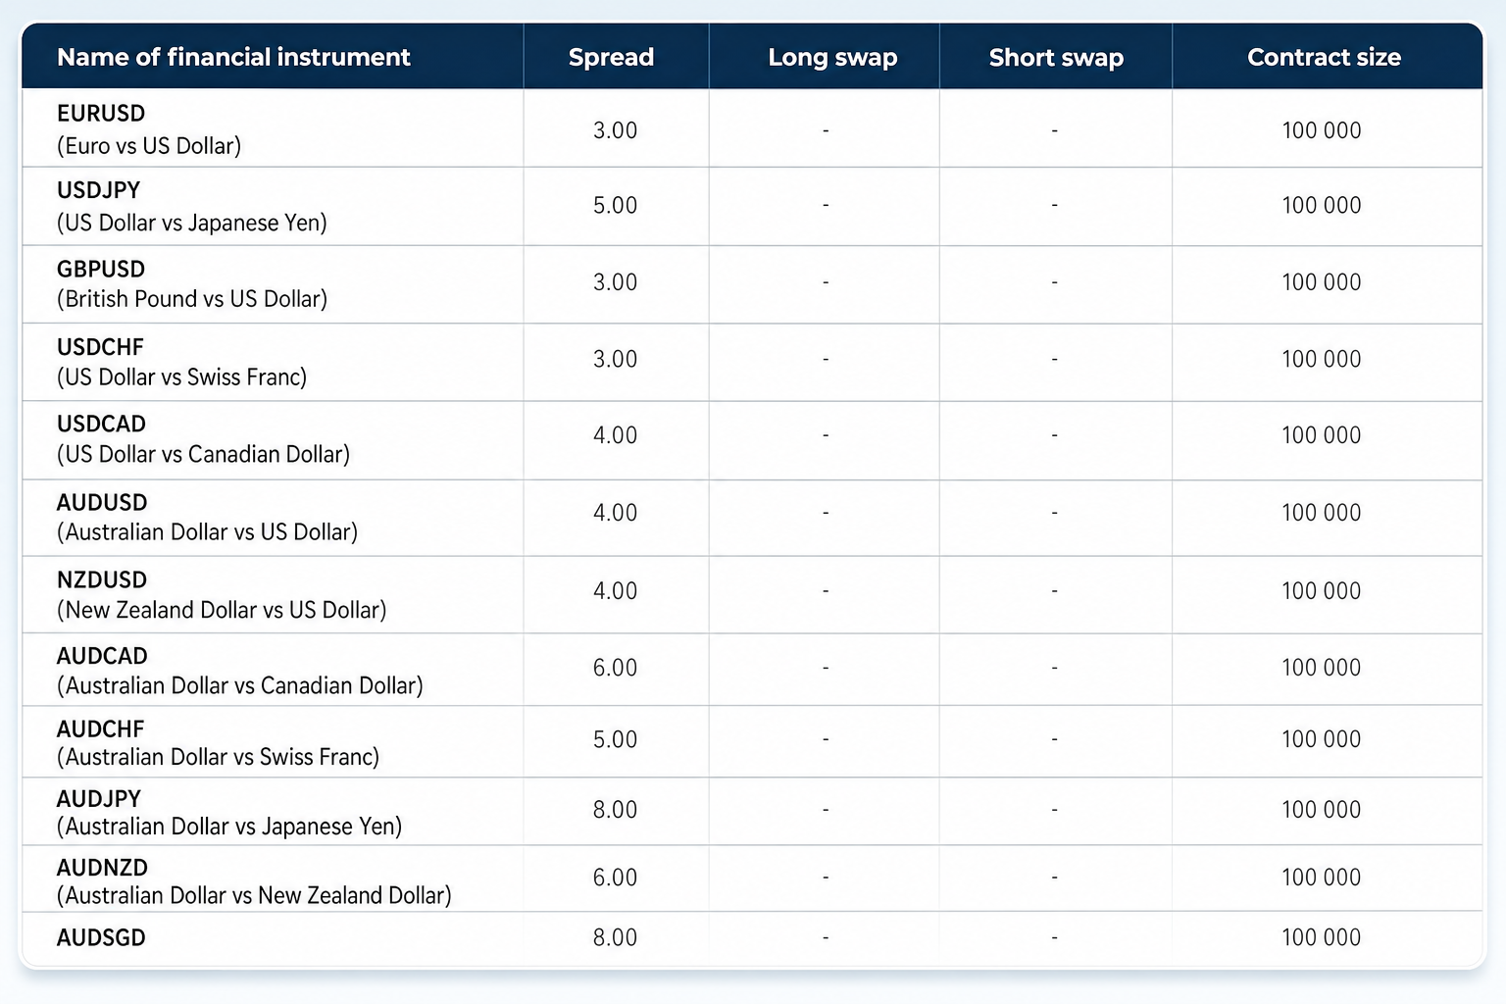Image resolution: width=1506 pixels, height=1004 pixels.
Task: Click the USDCAD spread value 4.00
Action: (x=615, y=435)
